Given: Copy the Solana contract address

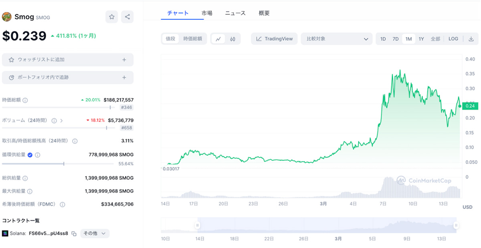Looking at the screenshot, I should click(74, 234).
